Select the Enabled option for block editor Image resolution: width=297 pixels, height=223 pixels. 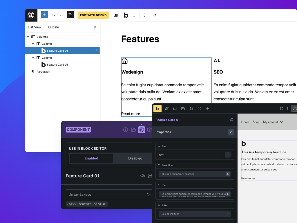(x=91, y=158)
